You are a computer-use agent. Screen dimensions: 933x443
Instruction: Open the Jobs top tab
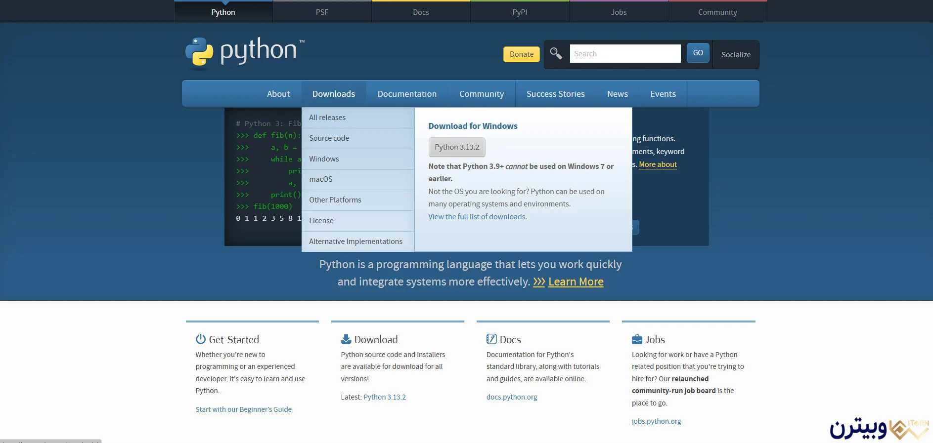tap(619, 12)
